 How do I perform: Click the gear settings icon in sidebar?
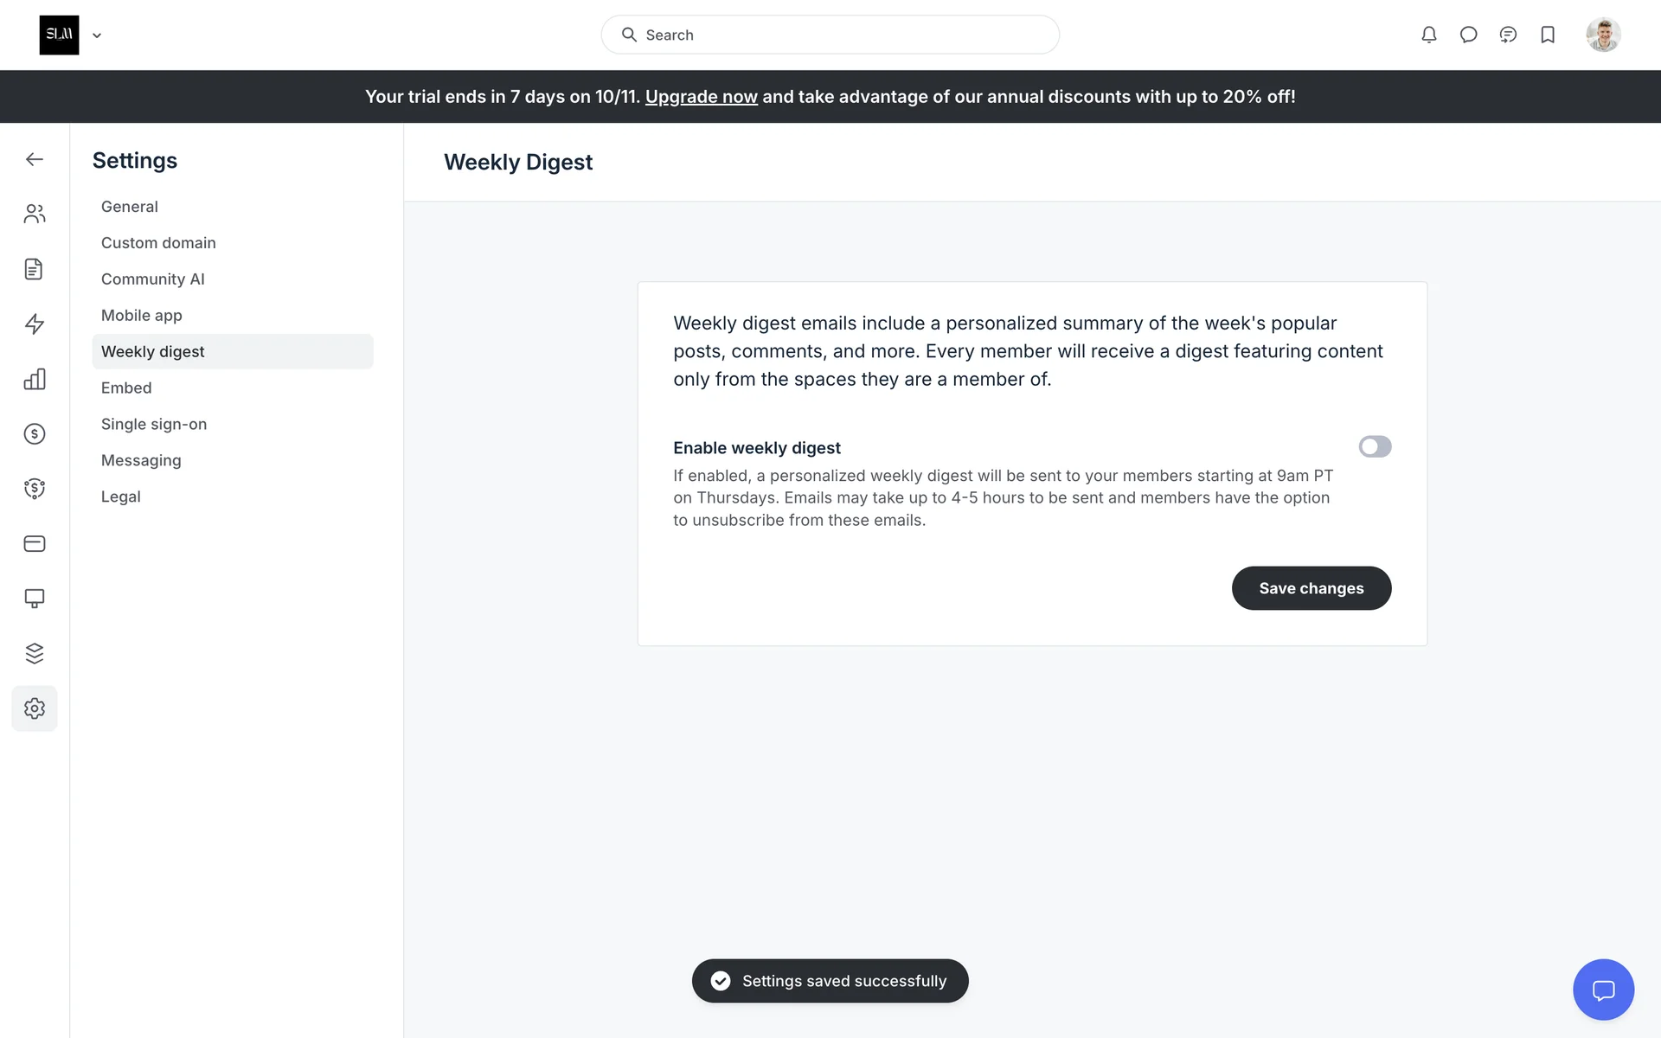[x=35, y=708]
